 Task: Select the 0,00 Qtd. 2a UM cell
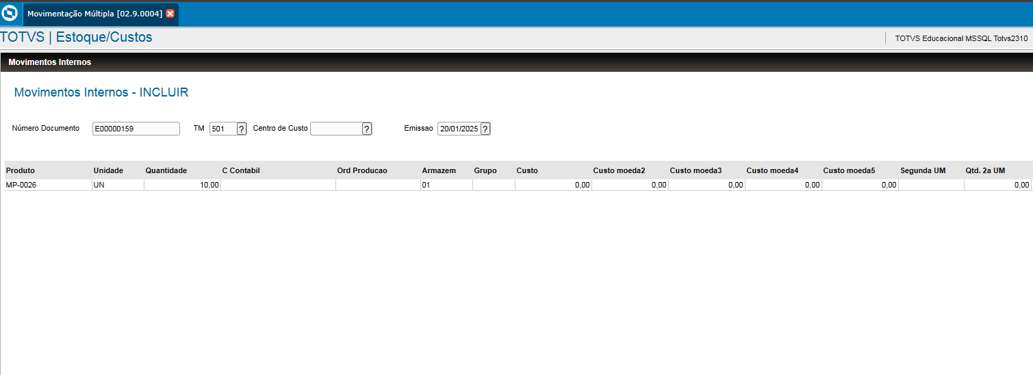[998, 185]
